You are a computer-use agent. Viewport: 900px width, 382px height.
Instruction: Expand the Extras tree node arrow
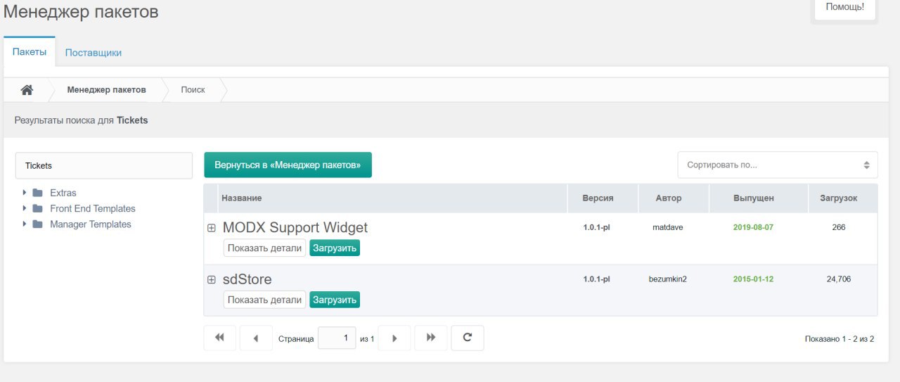click(x=25, y=193)
